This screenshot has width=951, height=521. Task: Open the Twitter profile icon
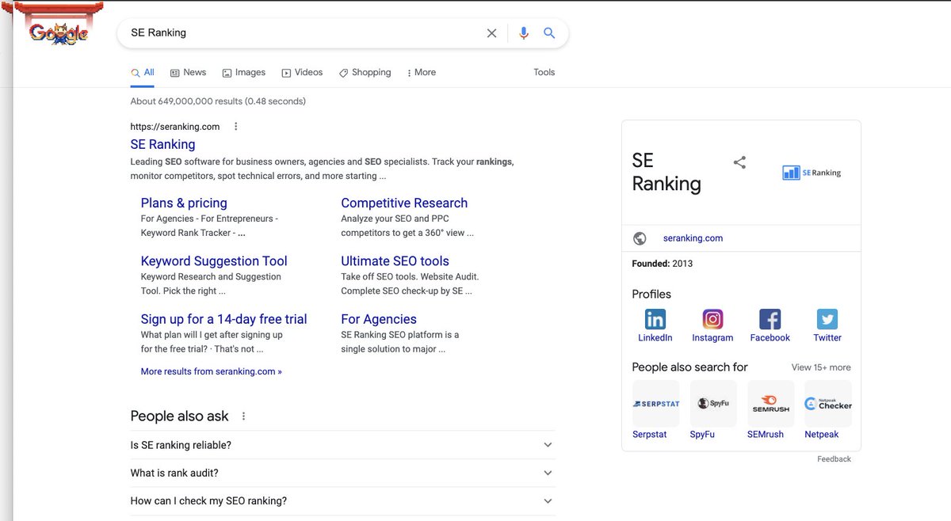(x=827, y=319)
